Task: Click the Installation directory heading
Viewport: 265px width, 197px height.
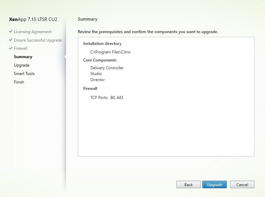Action: pos(102,44)
